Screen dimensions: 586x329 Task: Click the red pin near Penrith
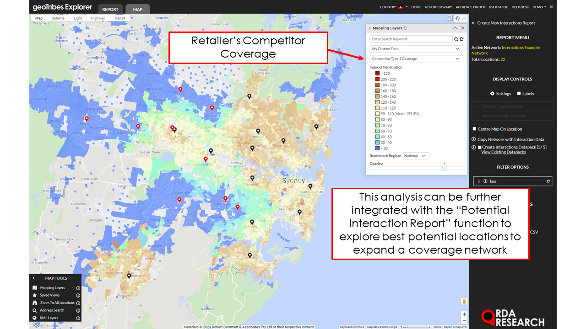87,119
